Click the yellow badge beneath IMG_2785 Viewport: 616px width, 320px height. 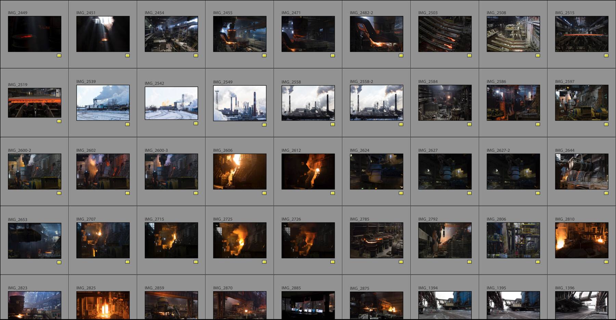pos(401,262)
